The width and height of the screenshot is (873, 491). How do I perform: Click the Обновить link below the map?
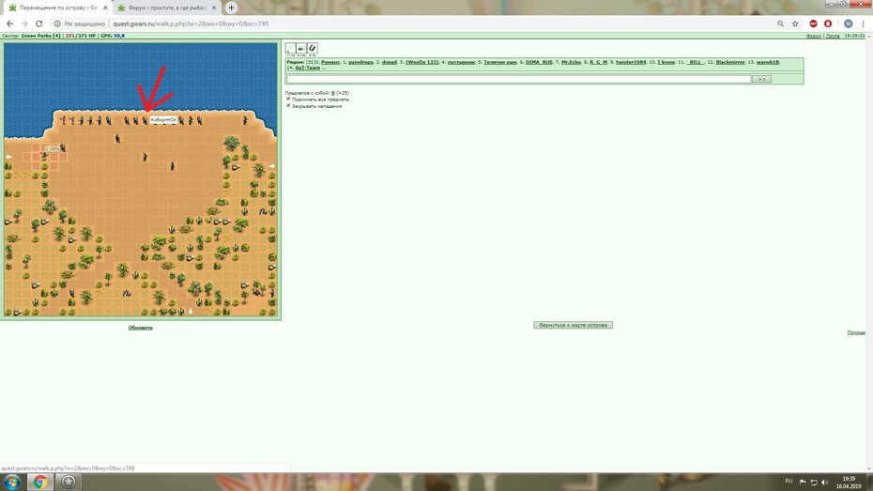pyautogui.click(x=140, y=328)
